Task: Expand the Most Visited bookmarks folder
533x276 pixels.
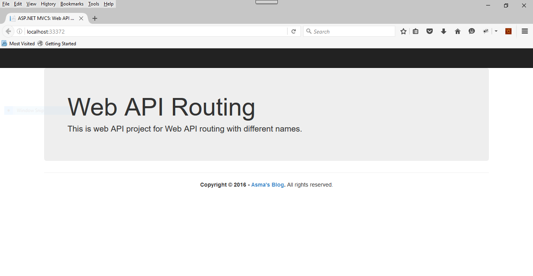Action: tap(18, 43)
